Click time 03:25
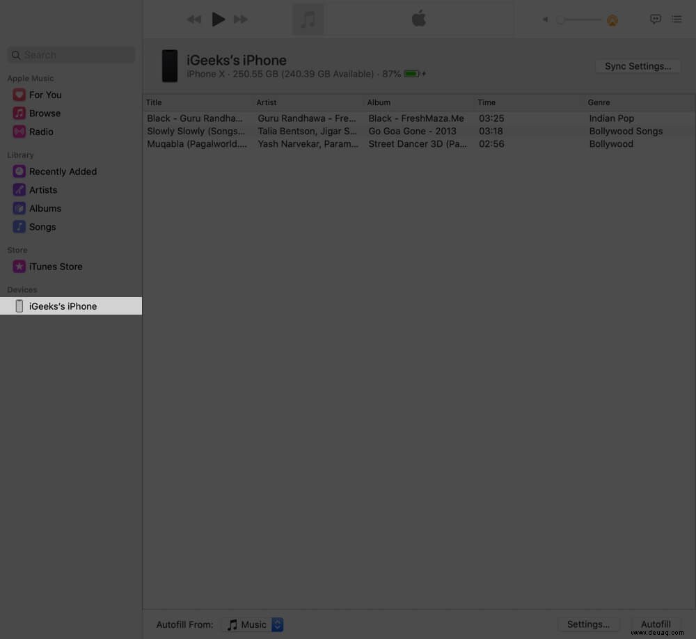Screen dimensions: 696x639 click(x=491, y=118)
